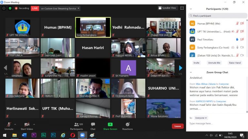Open Participants list from toolbar

pos(76,125)
